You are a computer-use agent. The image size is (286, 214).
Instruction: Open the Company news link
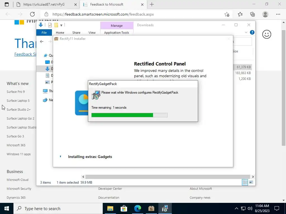[200, 198]
